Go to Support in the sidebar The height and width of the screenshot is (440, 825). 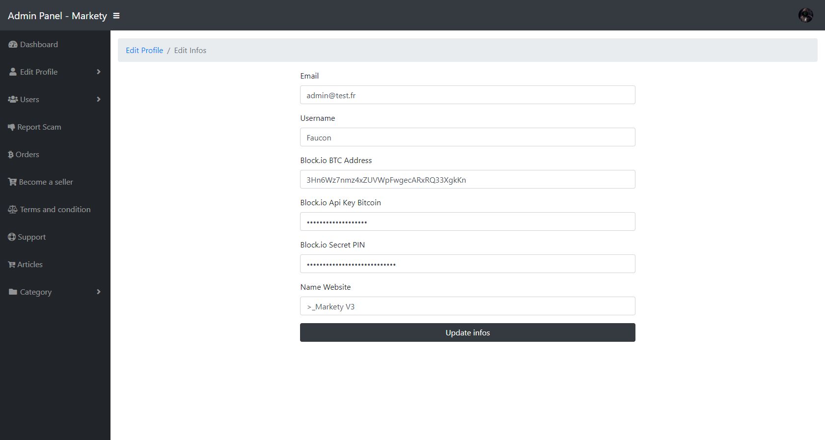coord(55,237)
